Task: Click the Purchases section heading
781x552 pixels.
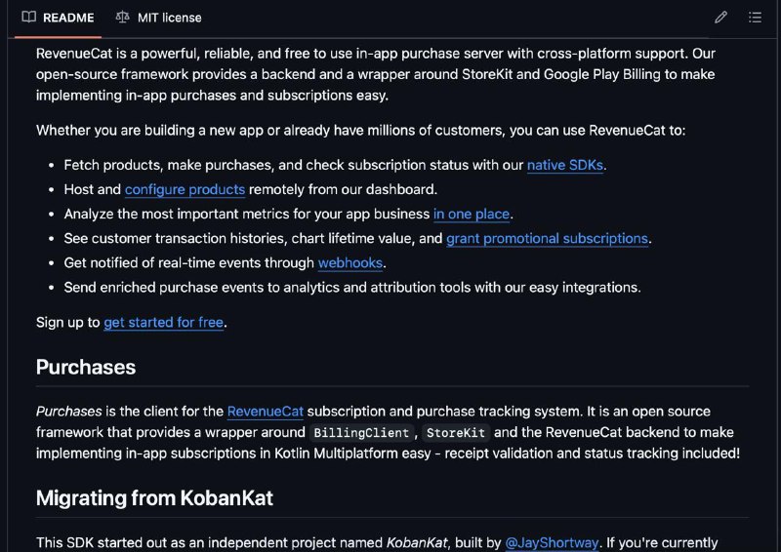Action: tap(86, 368)
